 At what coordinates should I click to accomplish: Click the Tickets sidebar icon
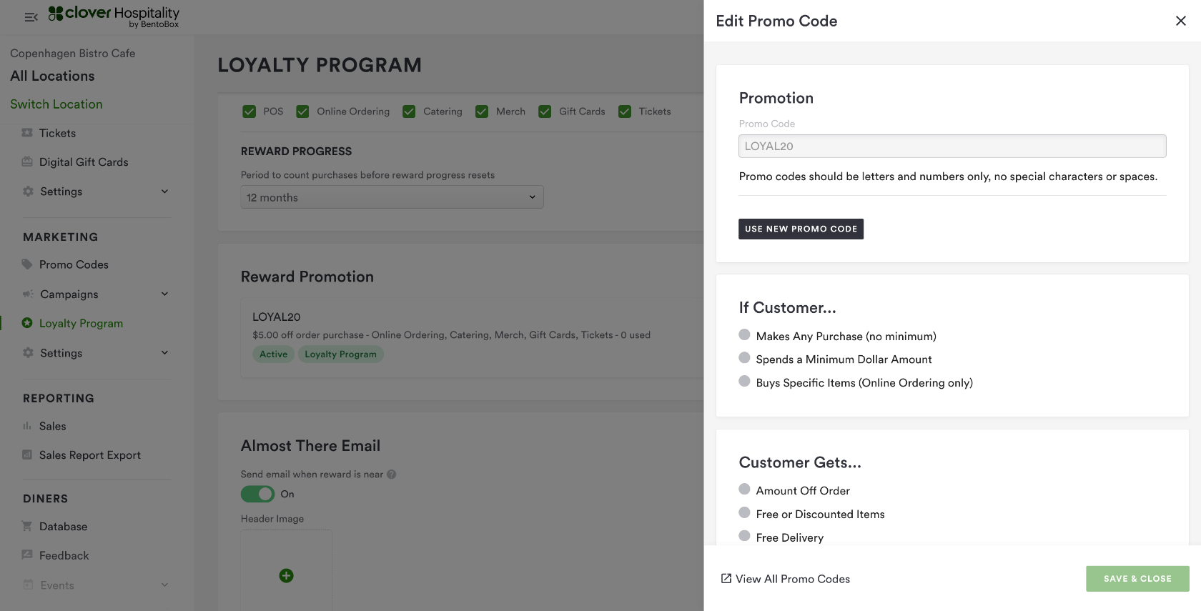[27, 133]
